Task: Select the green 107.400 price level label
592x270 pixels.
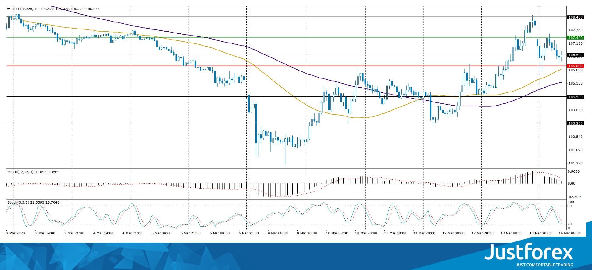Action: click(x=576, y=38)
